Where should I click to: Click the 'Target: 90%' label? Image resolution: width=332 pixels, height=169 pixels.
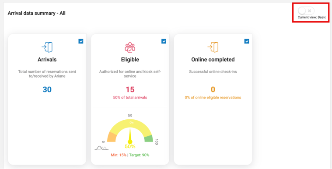140,155
